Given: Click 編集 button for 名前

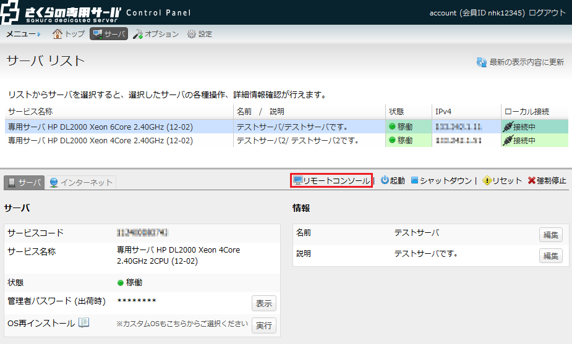Looking at the screenshot, I should click(x=550, y=235).
